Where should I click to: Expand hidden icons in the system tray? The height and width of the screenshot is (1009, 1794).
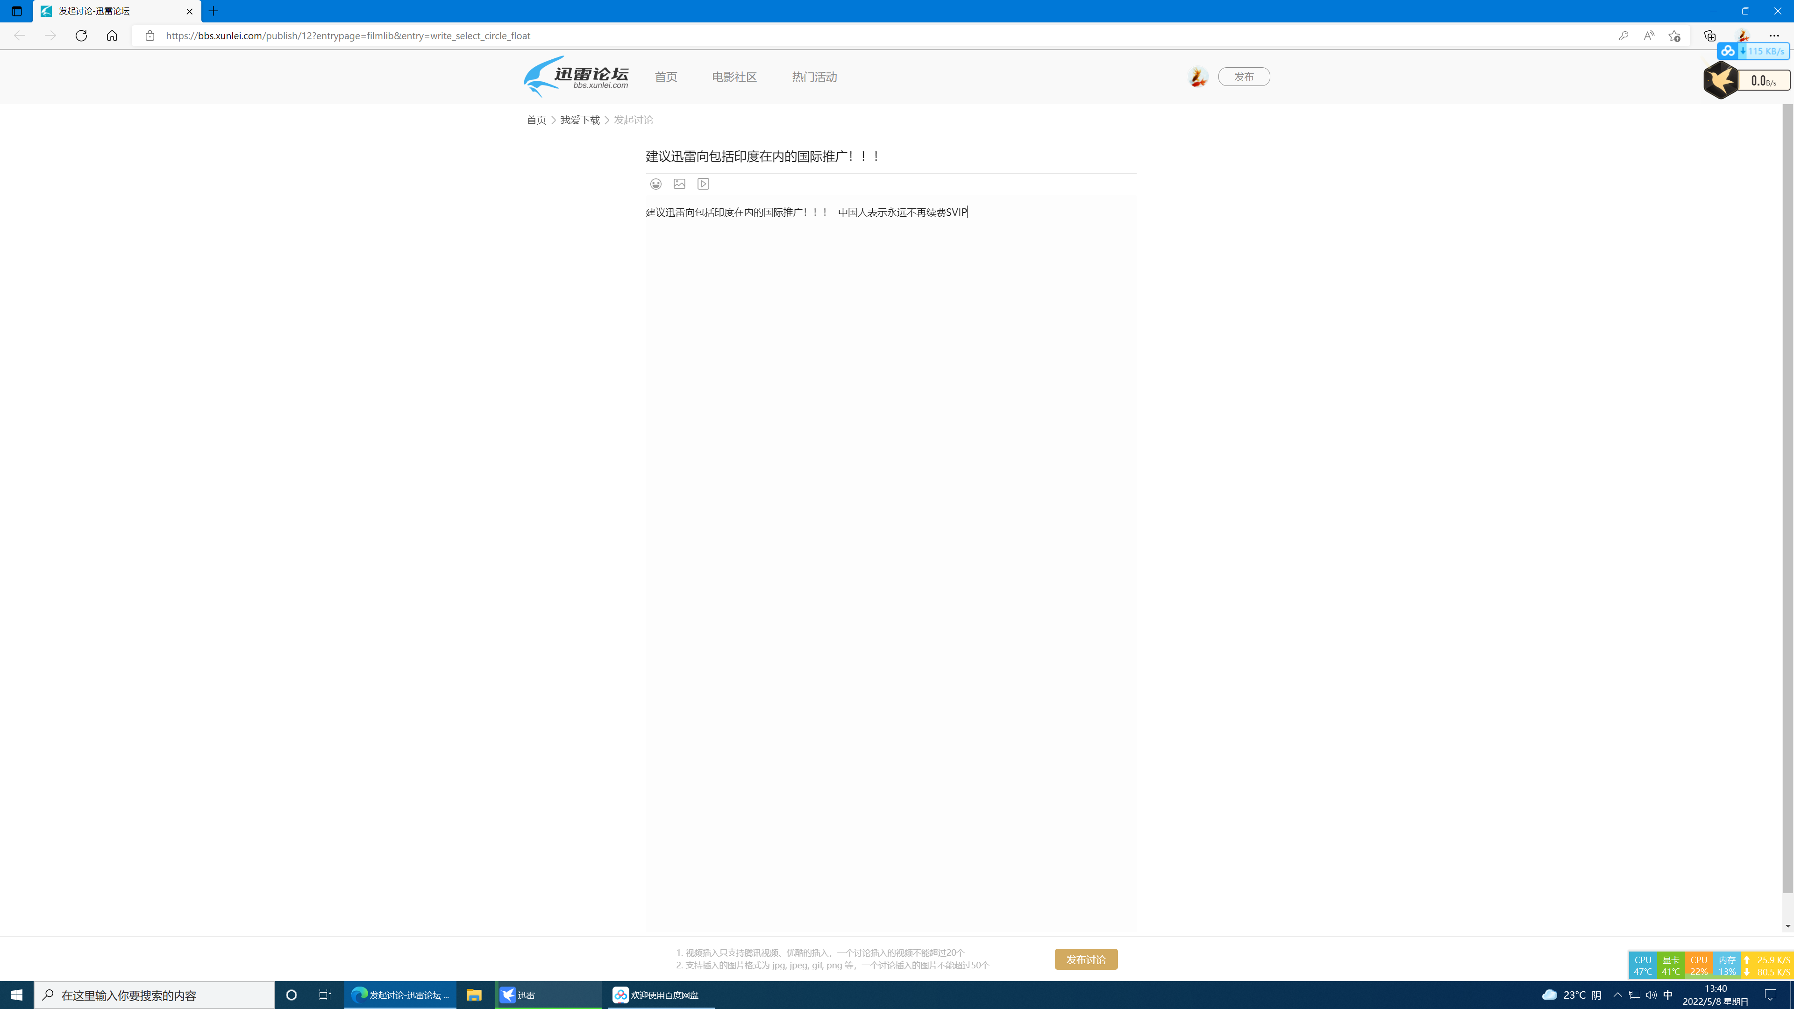point(1618,995)
